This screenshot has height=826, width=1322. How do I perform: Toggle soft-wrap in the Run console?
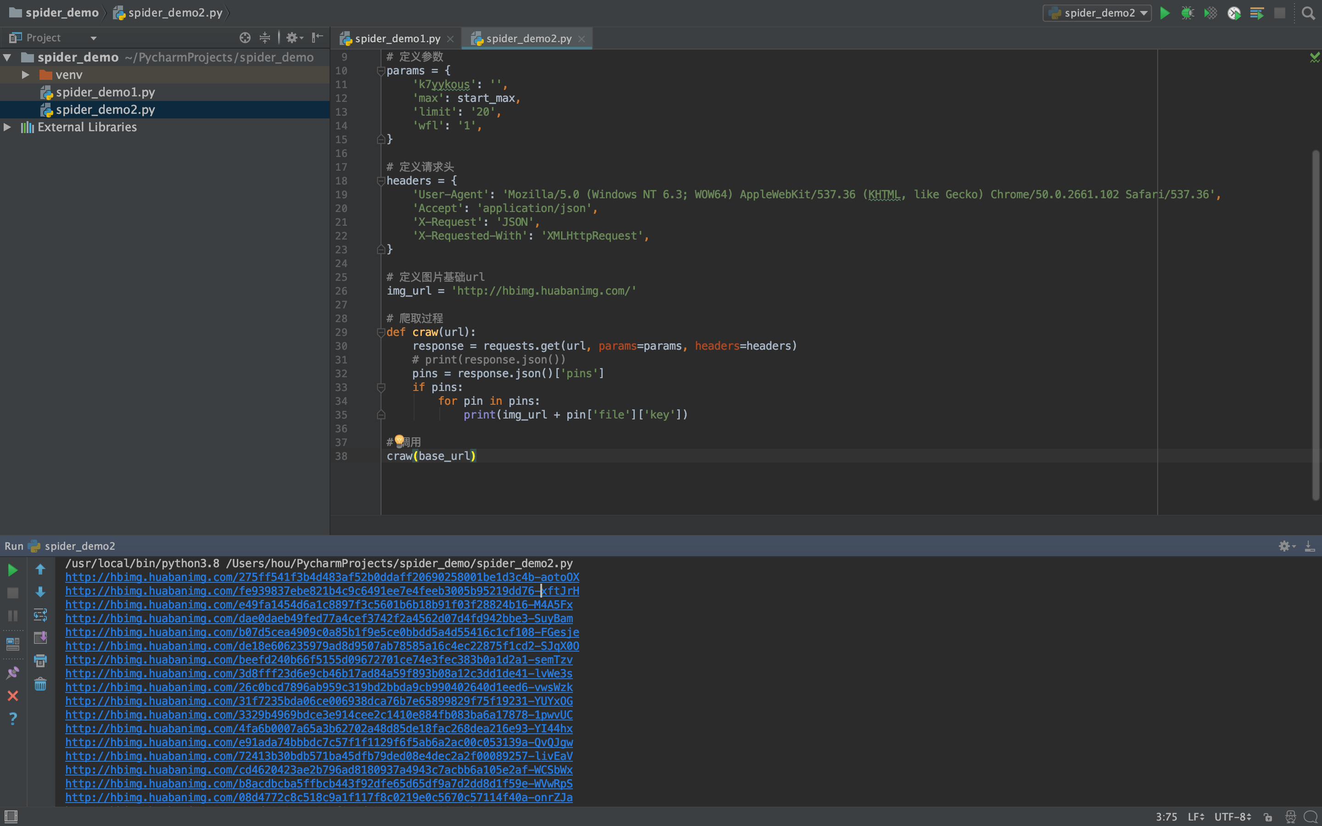(x=40, y=615)
